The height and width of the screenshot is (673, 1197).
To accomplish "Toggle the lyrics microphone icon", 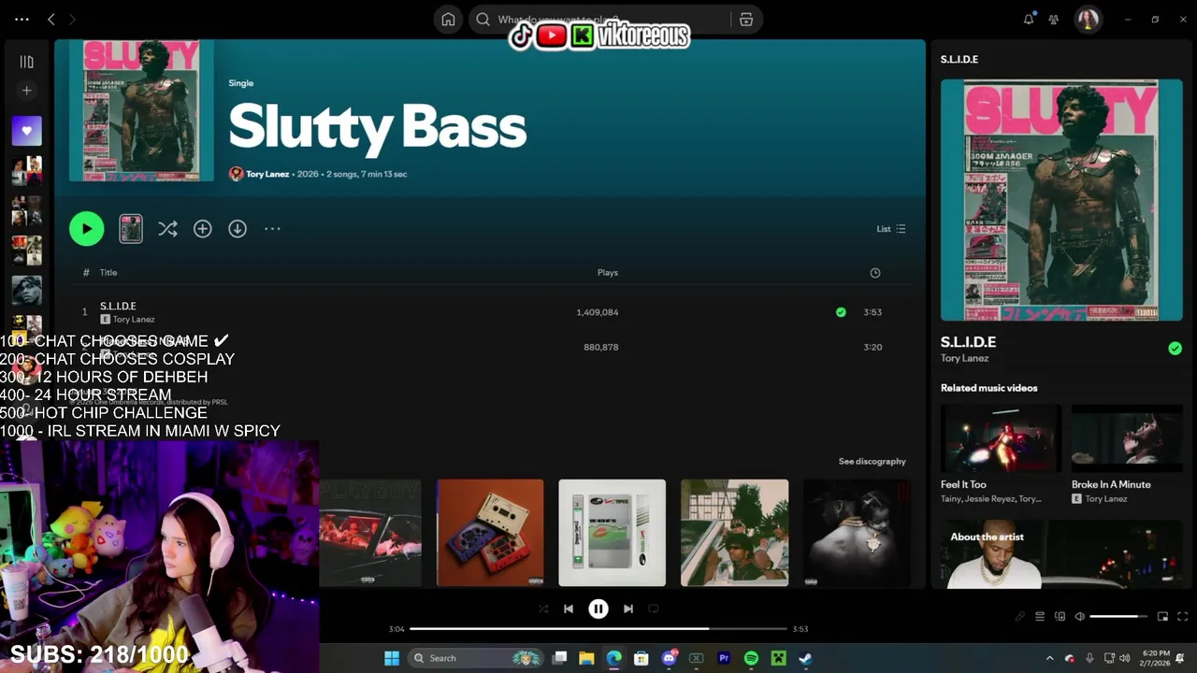I will [1019, 617].
